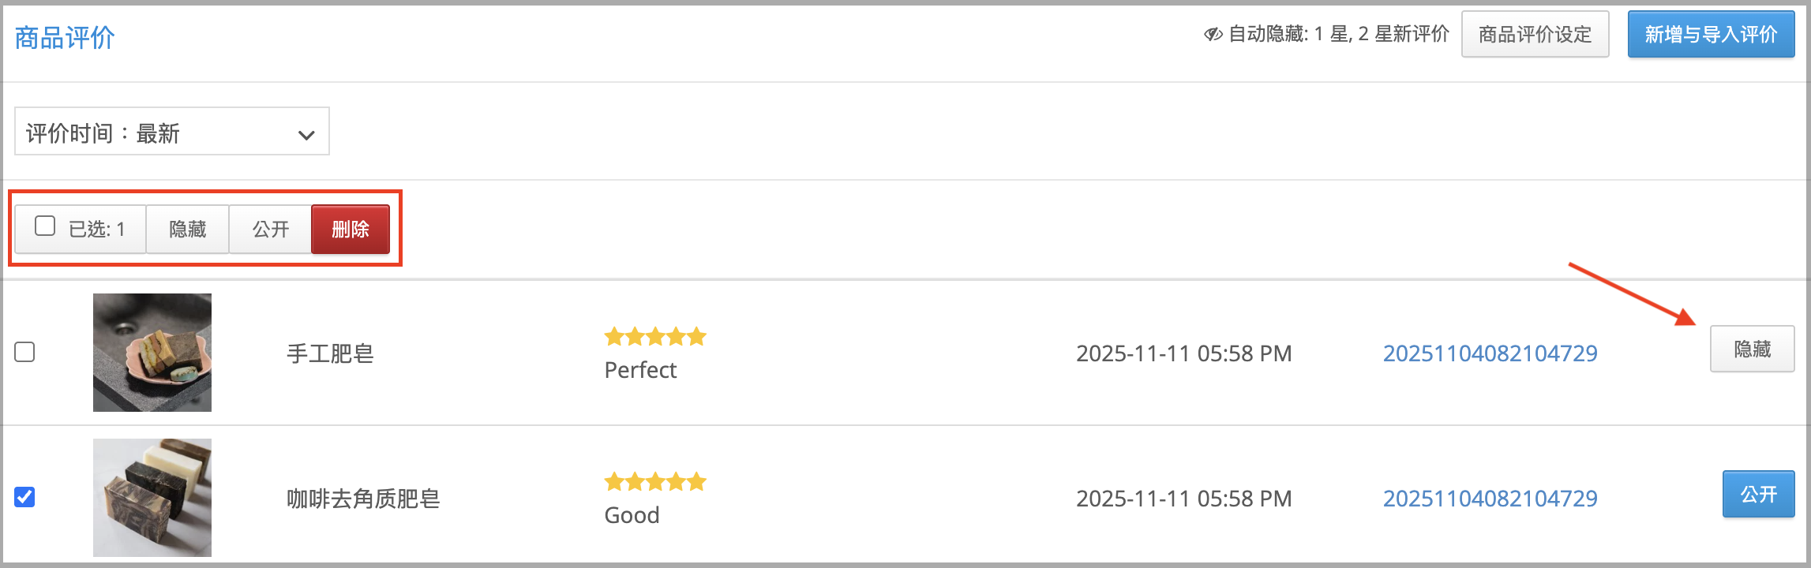Click bulk 公开 button in toolbar
Screen dimensions: 1811x568
(x=271, y=230)
